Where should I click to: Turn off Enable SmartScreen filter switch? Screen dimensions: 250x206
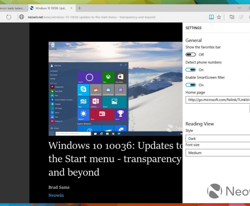pyautogui.click(x=191, y=85)
